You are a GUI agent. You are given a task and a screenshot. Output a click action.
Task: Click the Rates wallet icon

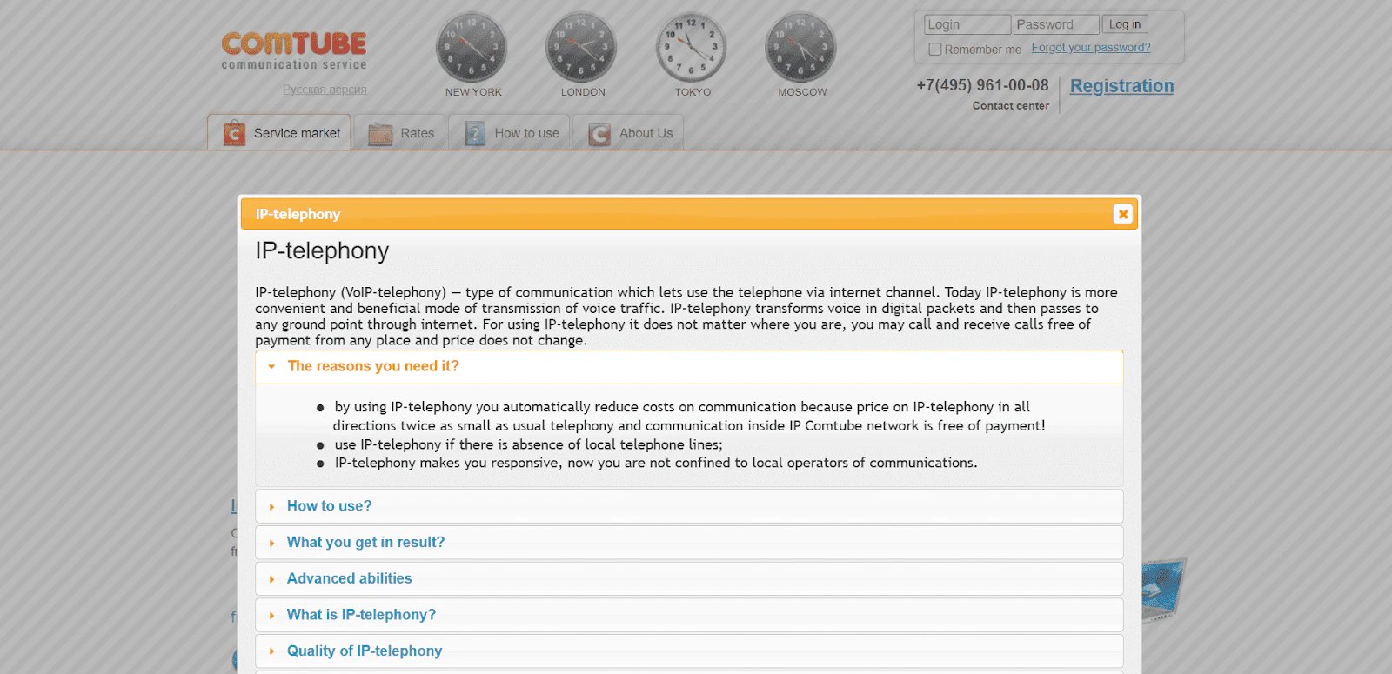[x=380, y=134]
